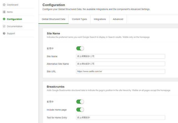178x123 pixels.
Task: Go to the Advanced tab
Action: click(x=118, y=19)
